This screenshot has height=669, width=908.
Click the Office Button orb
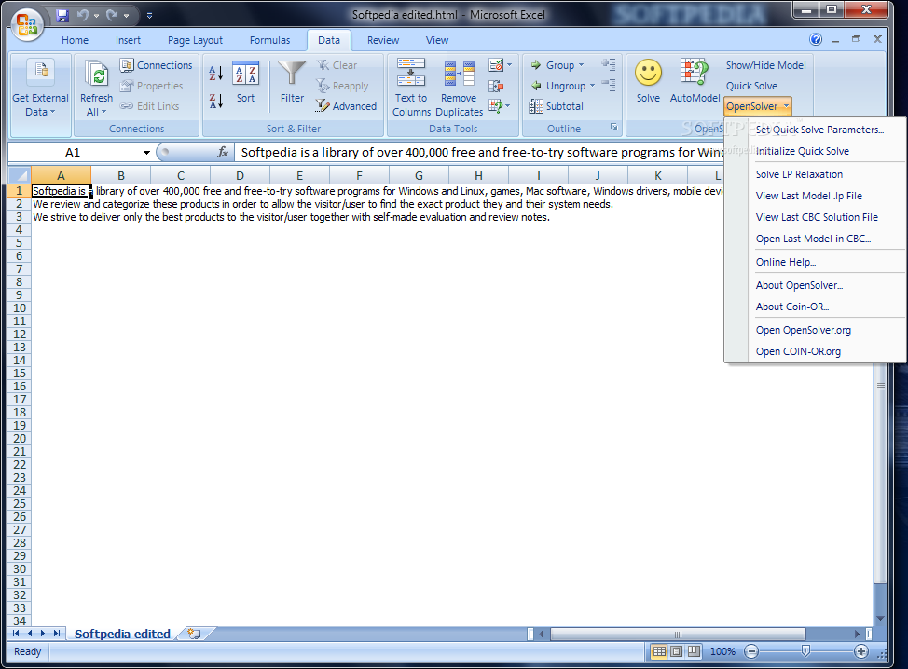tap(27, 24)
